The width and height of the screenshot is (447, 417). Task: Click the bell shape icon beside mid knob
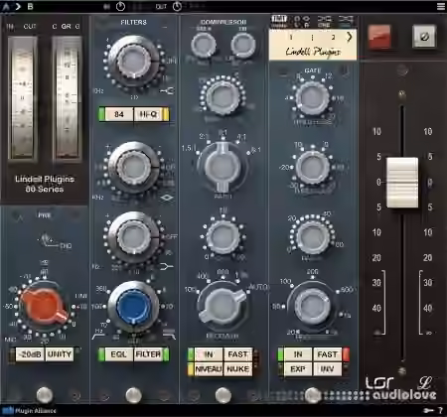[167, 198]
